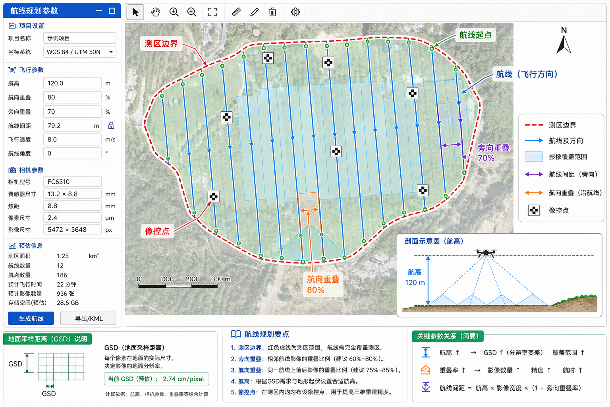Click the trash delete icon
Screen dimensions: 610x407
(272, 12)
